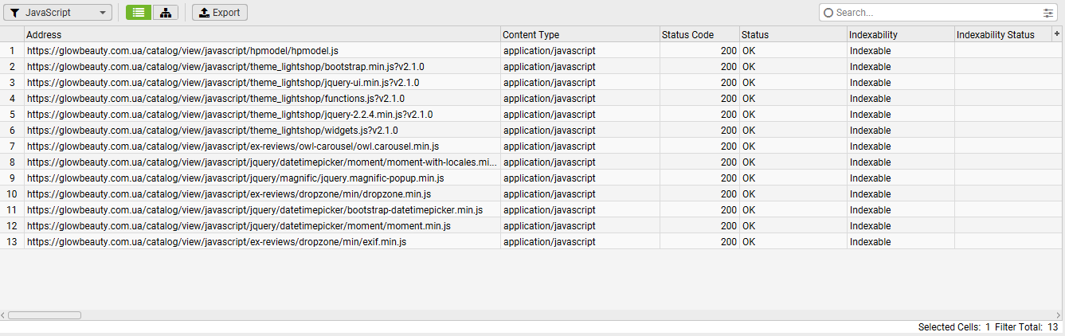Click the Export button

pyautogui.click(x=220, y=13)
